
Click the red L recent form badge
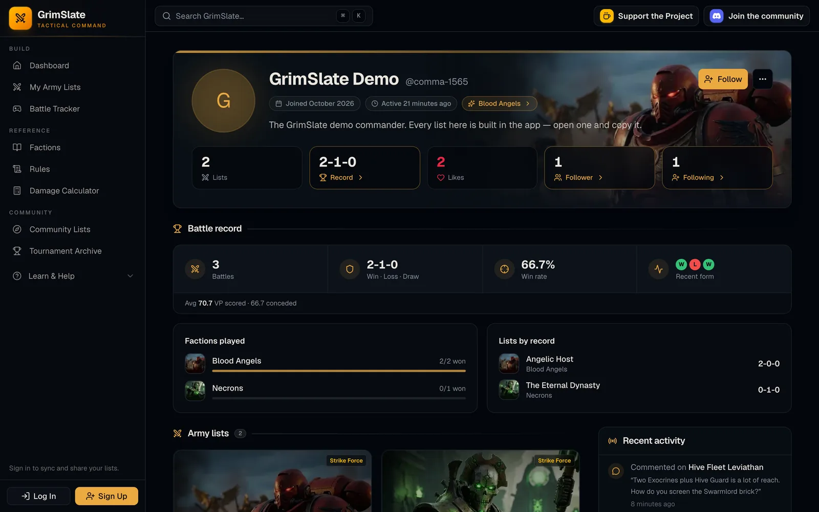coord(695,264)
